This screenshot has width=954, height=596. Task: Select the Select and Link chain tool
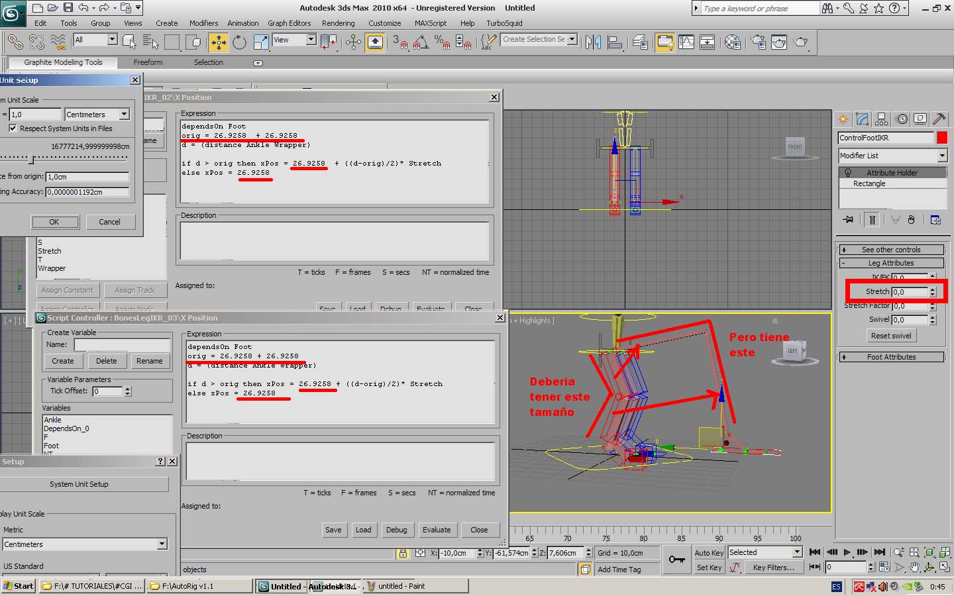(15, 42)
